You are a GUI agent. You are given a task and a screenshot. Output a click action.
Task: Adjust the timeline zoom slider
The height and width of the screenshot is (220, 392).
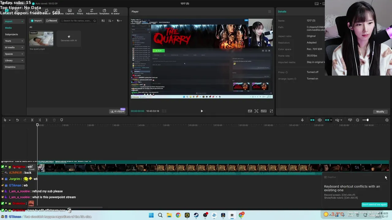367,120
